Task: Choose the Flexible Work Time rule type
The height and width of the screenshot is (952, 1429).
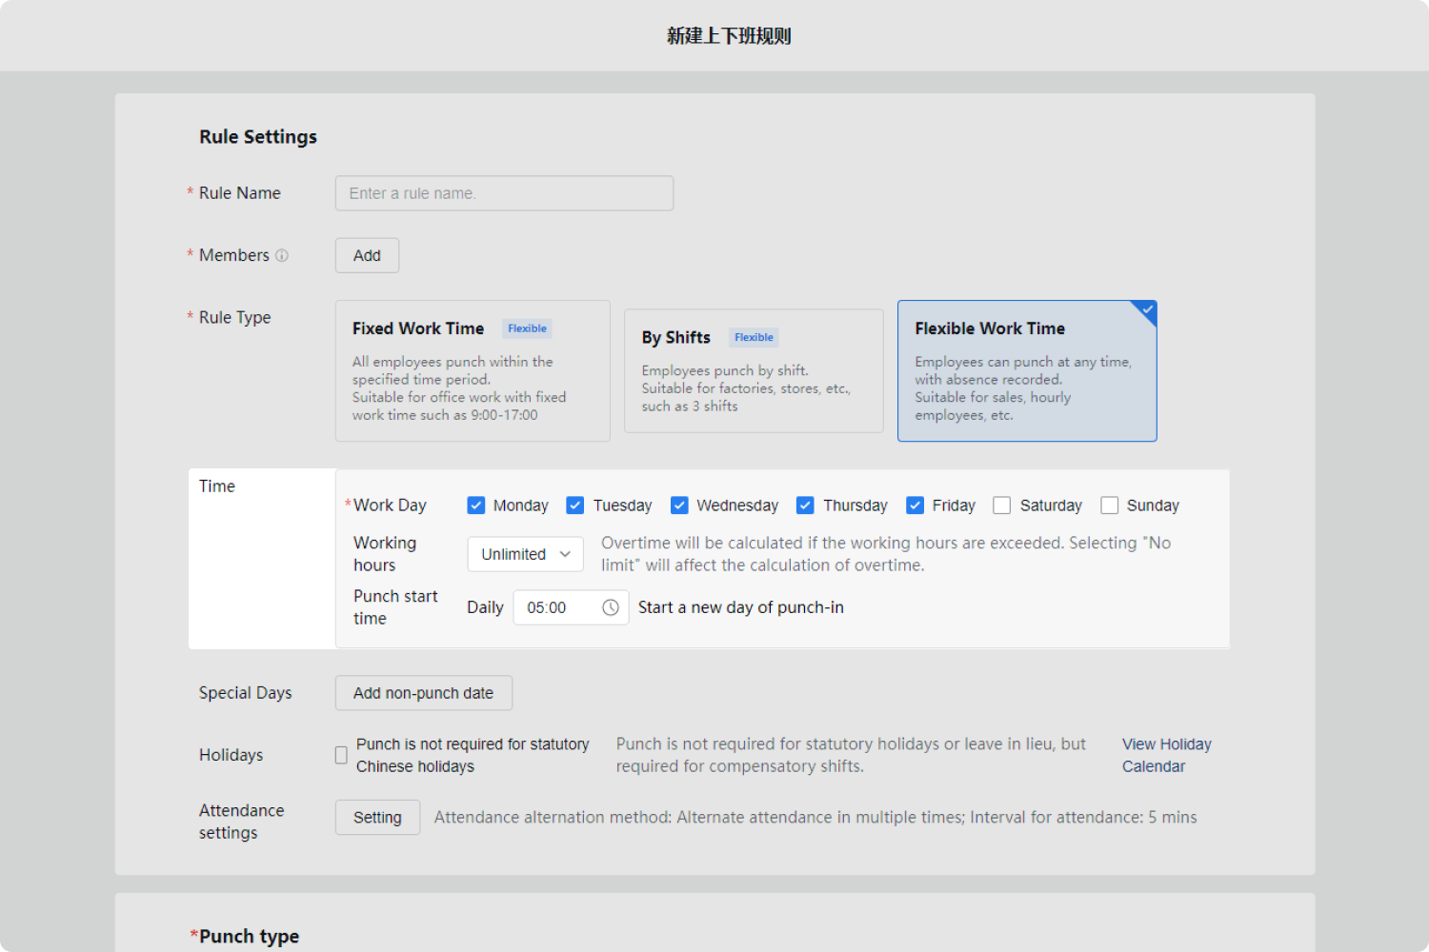Action: [1027, 371]
